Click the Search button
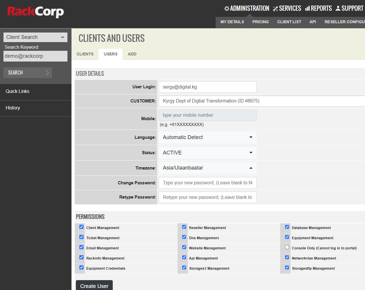This screenshot has width=365, height=290. 28,73
